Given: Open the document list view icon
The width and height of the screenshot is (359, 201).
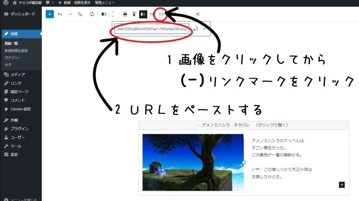Looking at the screenshot, I should (x=80, y=14).
